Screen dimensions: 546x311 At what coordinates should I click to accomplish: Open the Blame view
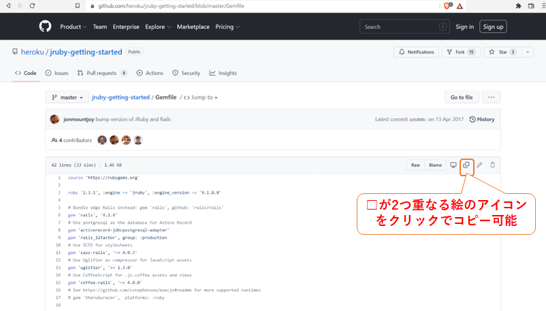pos(435,165)
